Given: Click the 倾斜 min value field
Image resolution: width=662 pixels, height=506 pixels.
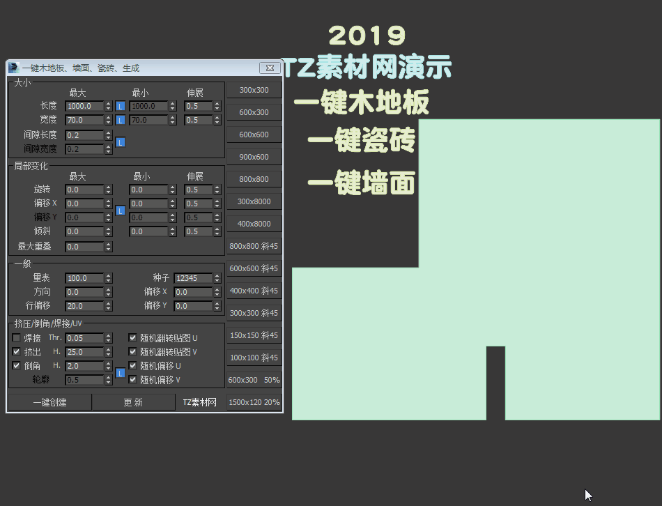Looking at the screenshot, I should (x=149, y=231).
